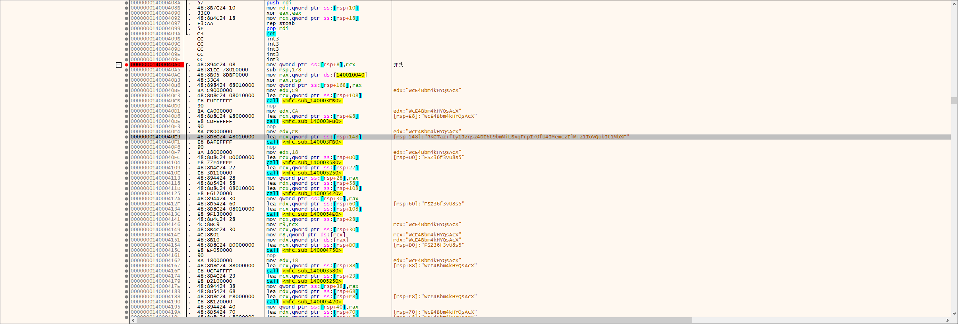Select the [rsp+148] "RKCTaz..." string comment

point(511,137)
